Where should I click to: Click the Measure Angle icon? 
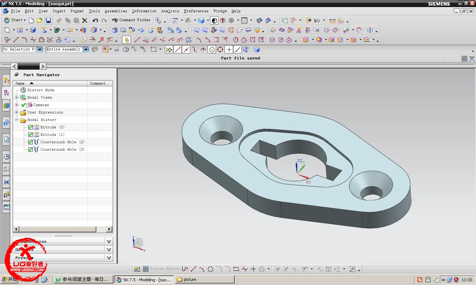pyautogui.click(x=341, y=20)
